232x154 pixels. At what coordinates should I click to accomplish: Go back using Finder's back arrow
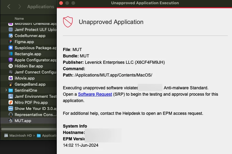click(x=9, y=6)
